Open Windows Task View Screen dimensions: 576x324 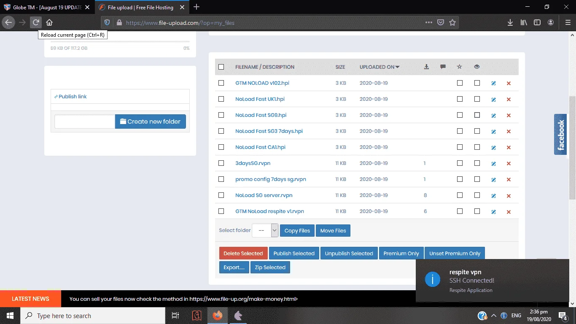[175, 316]
